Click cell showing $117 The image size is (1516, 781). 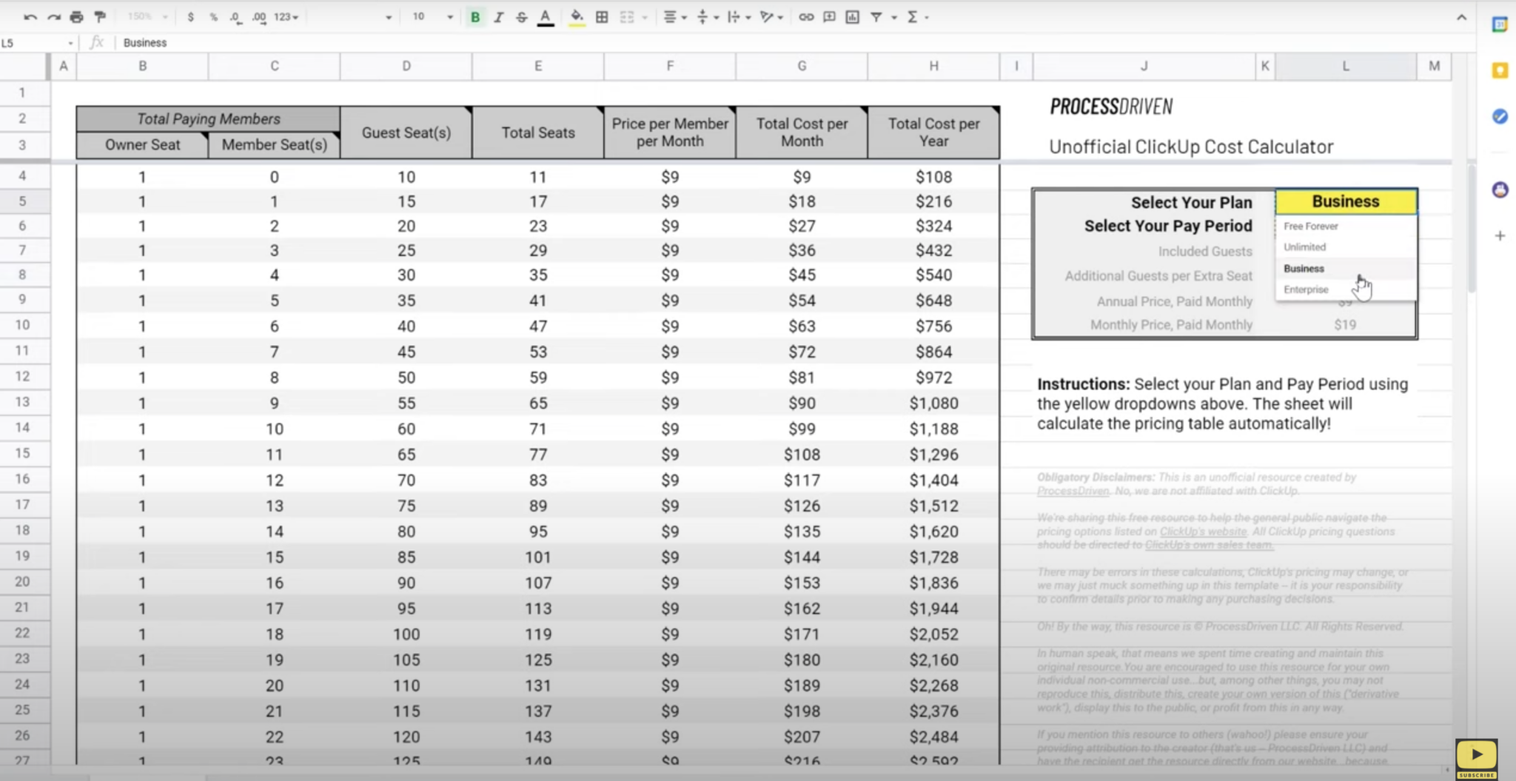pyautogui.click(x=802, y=480)
